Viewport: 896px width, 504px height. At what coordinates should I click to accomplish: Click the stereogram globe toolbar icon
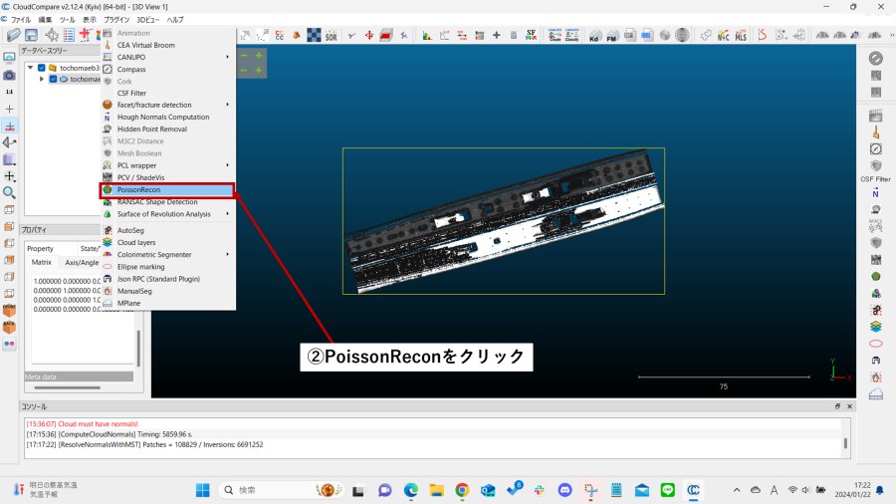coord(682,36)
